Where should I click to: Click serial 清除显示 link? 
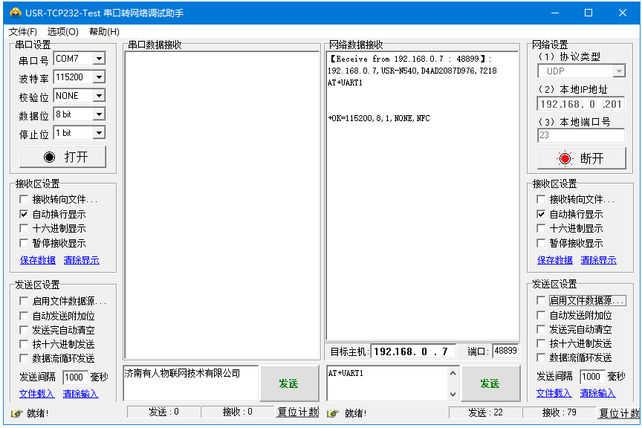82,260
